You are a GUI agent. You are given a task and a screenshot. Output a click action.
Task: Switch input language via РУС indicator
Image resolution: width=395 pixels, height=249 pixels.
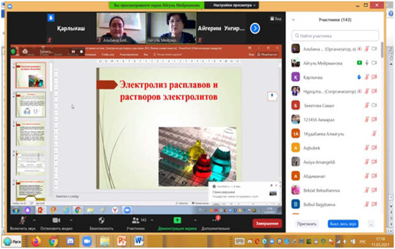(363, 242)
